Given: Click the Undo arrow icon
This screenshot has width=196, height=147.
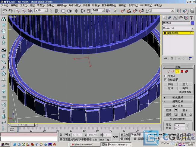Looking at the screenshot, I should click(5, 11).
